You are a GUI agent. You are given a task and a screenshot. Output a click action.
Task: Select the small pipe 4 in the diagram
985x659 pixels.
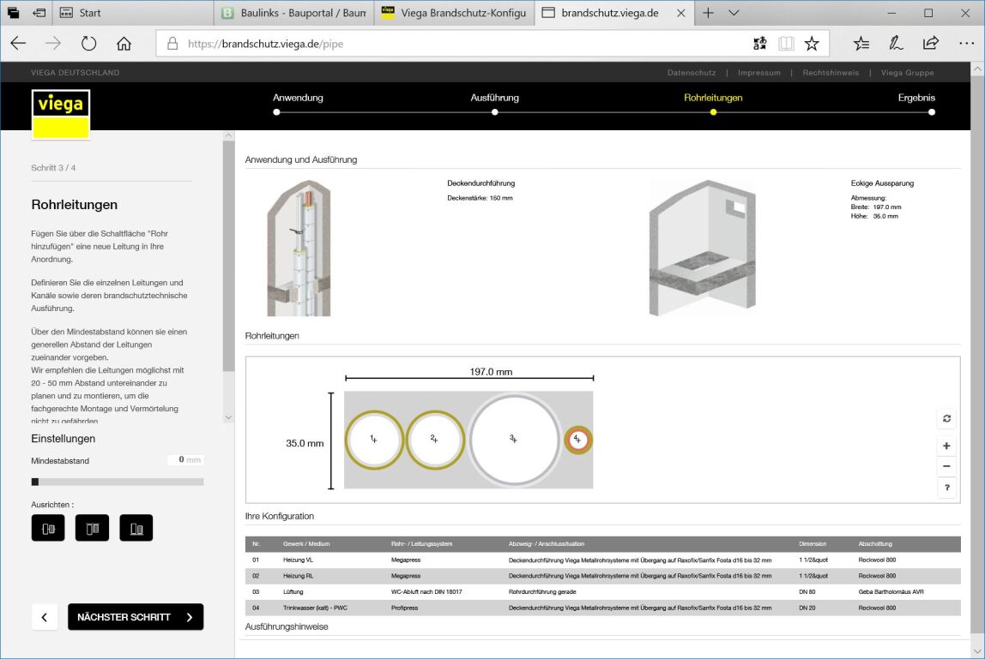578,440
